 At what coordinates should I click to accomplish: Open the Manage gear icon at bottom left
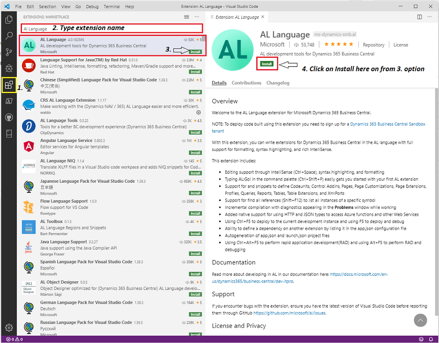[9, 327]
